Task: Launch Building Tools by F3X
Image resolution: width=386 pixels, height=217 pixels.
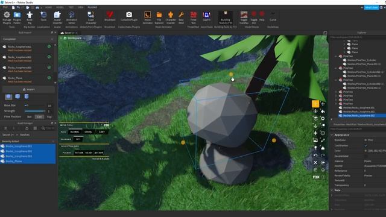Action: tap(225, 17)
